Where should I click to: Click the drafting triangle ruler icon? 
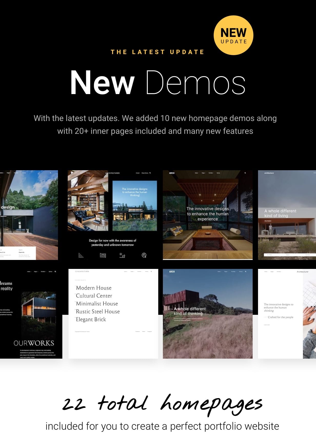(81, 255)
